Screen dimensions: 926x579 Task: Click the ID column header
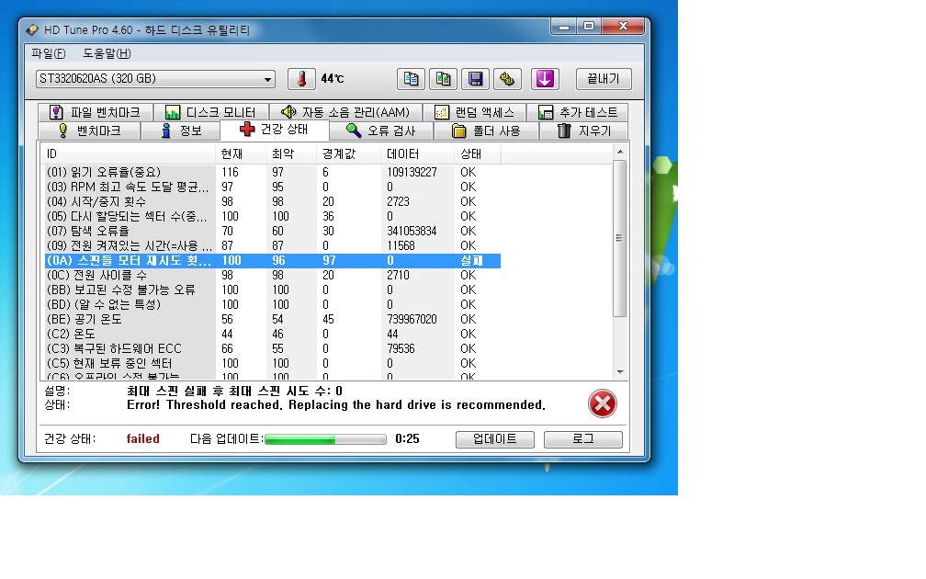click(129, 154)
